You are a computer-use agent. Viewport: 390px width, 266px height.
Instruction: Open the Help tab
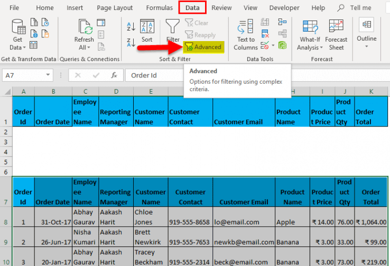click(318, 8)
